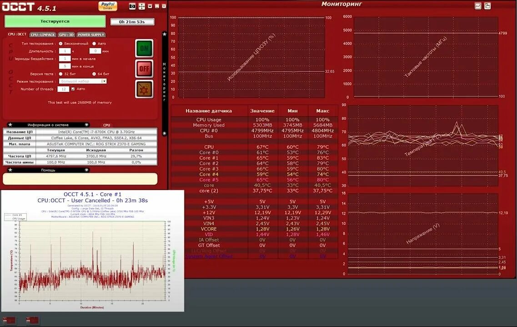Select the +12V sensor row
517x327 pixels.
point(255,213)
